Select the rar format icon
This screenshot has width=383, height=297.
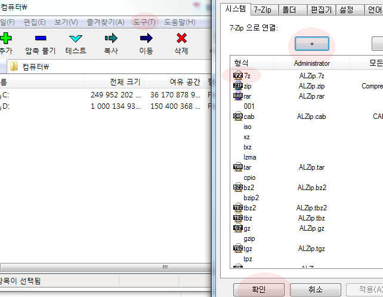(238, 96)
